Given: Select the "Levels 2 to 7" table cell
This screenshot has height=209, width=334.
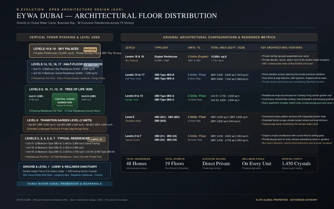Looking at the screenshot, I should (133, 136).
